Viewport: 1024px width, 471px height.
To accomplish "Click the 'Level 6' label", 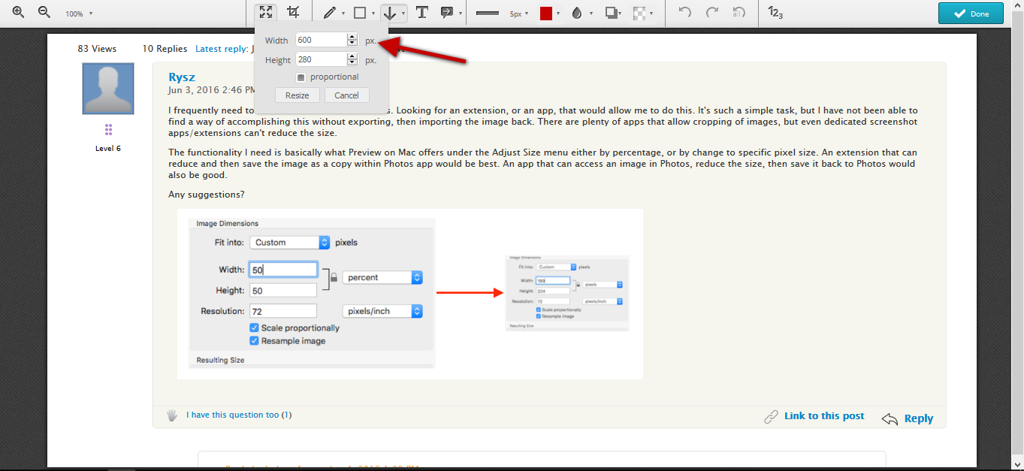I will click(108, 149).
